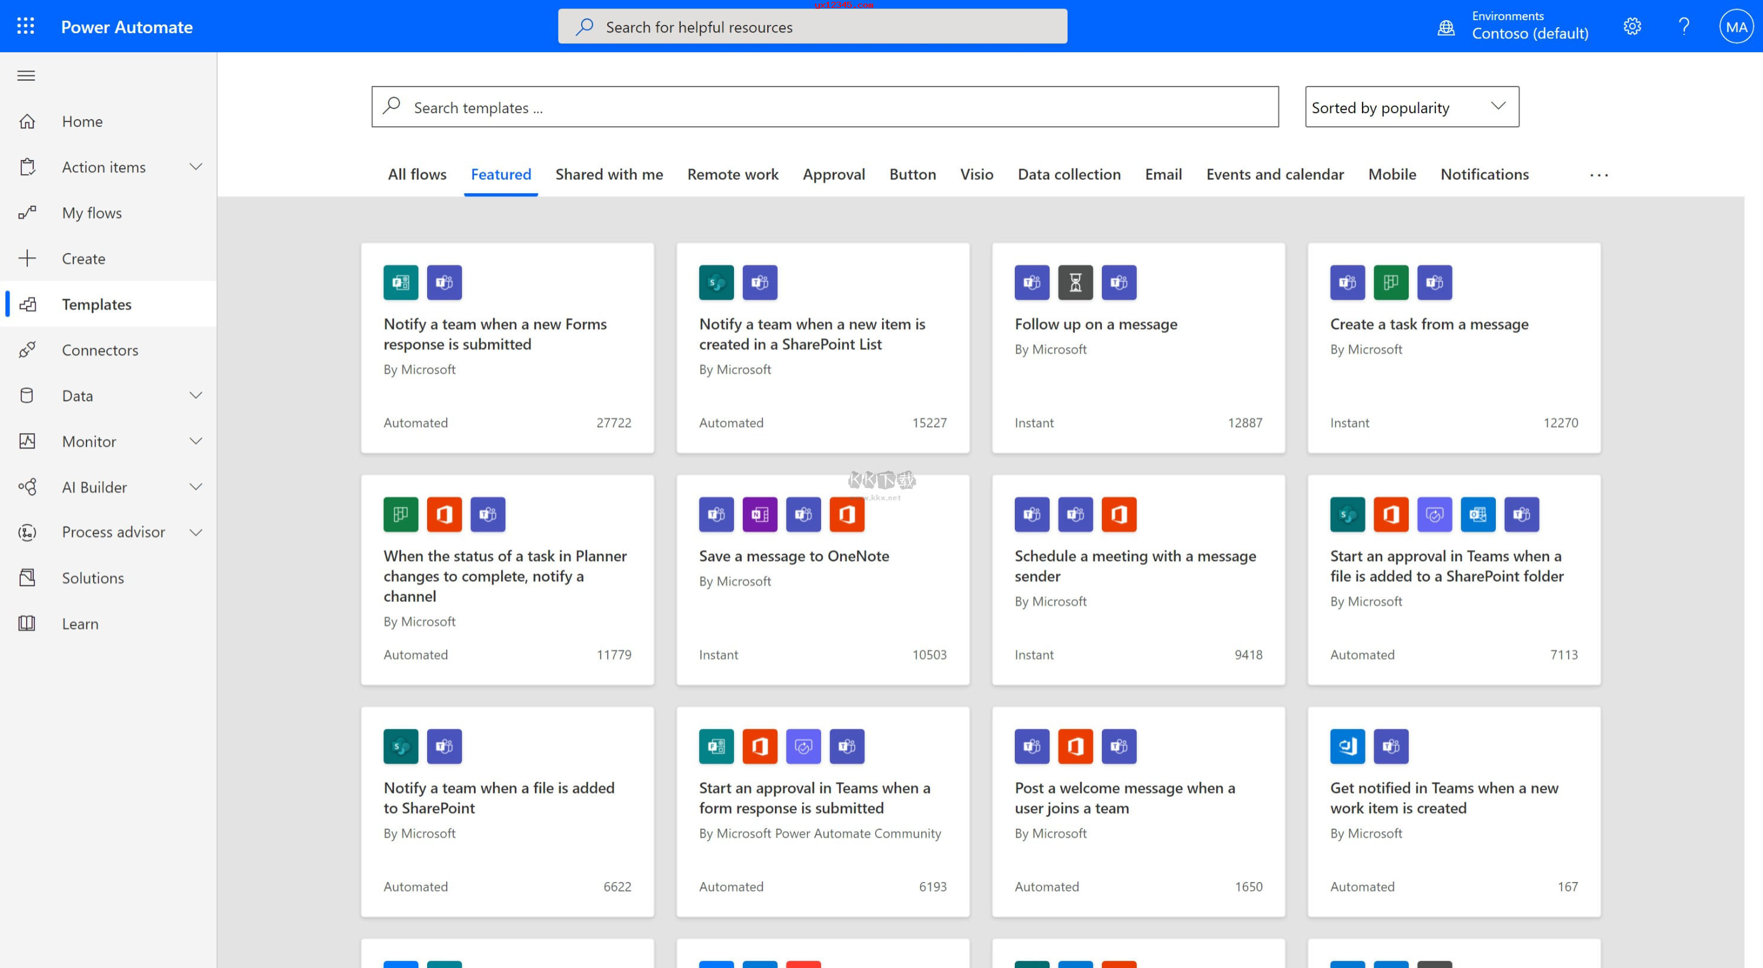Image resolution: width=1763 pixels, height=968 pixels.
Task: Go to the Learn page in the sidebar
Action: coord(80,624)
